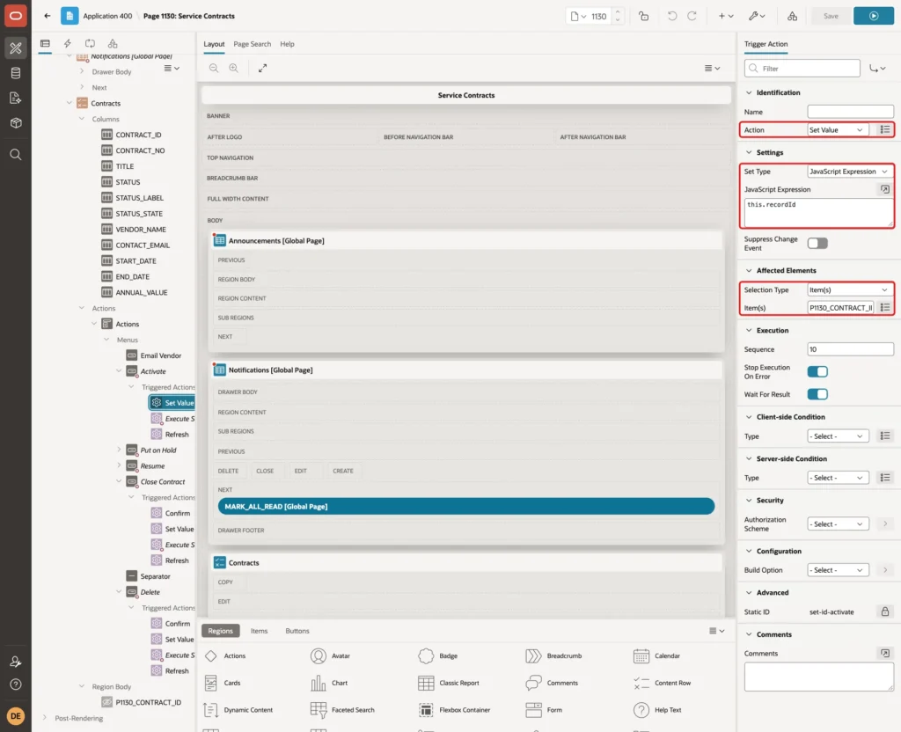Click the Undo icon in toolbar
This screenshot has width=901, height=732.
coord(671,16)
